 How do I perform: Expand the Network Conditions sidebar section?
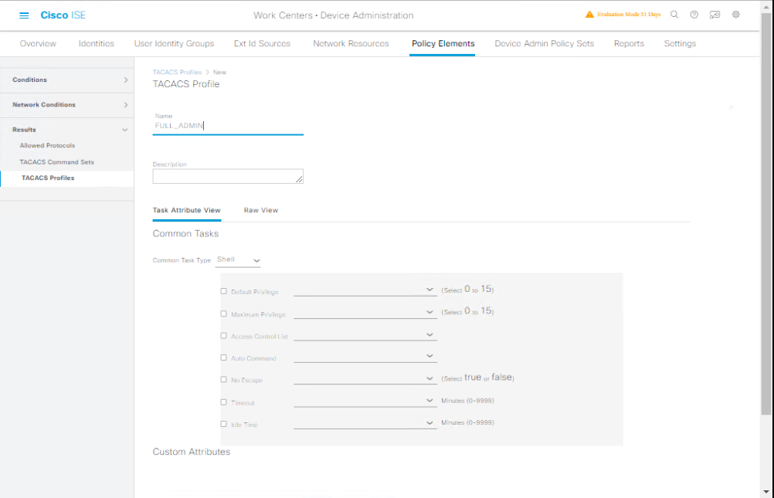pos(67,105)
